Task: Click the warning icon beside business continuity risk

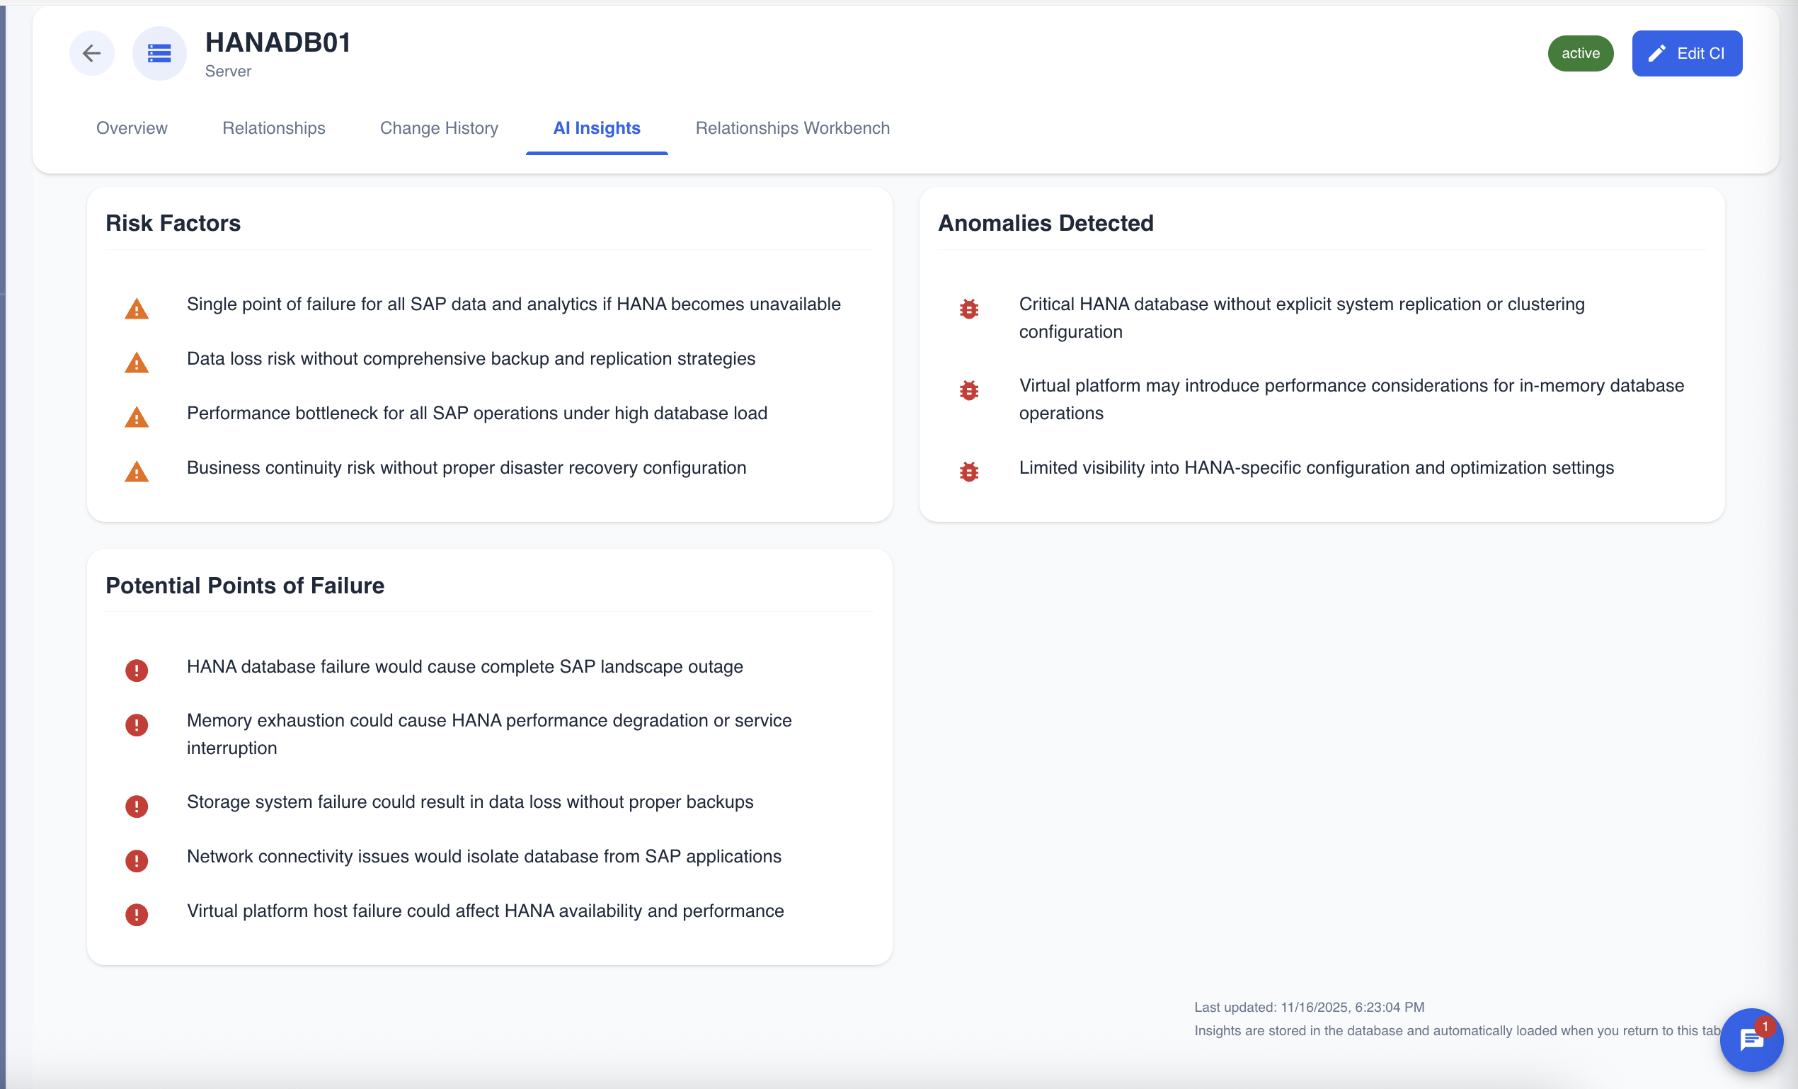Action: [137, 472]
